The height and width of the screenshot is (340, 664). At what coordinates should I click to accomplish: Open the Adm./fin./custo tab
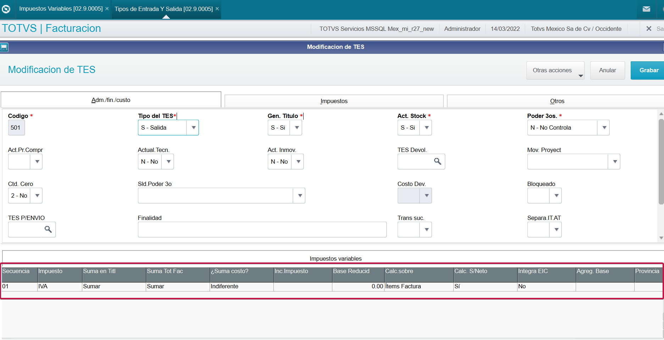coord(111,100)
